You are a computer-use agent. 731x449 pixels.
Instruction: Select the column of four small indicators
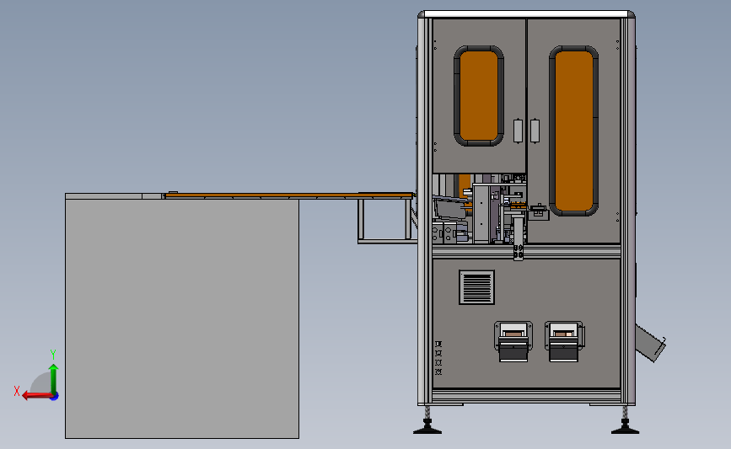(x=438, y=358)
